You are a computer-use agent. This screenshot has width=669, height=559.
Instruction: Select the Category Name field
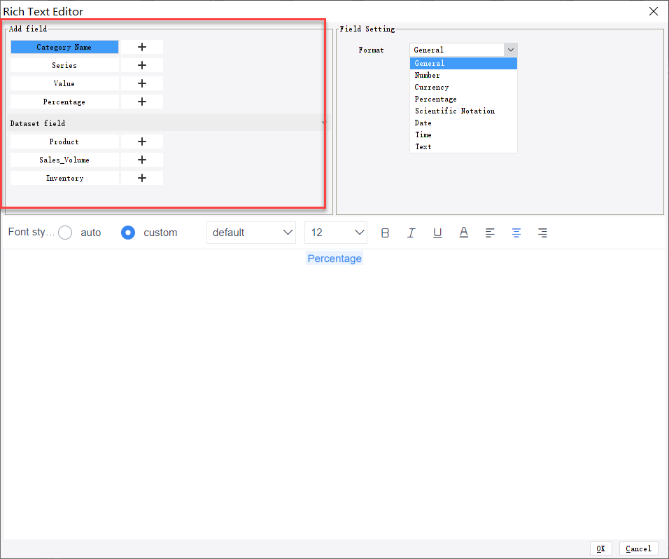point(64,46)
